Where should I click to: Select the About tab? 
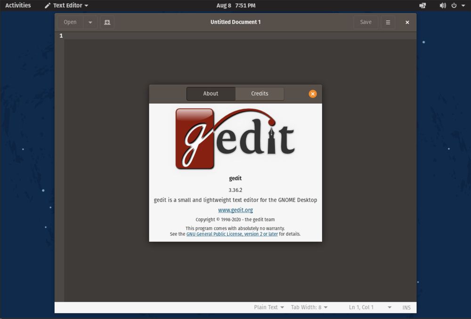coord(211,94)
